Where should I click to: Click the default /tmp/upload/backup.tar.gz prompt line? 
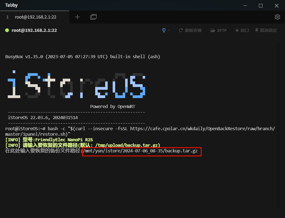(83, 145)
